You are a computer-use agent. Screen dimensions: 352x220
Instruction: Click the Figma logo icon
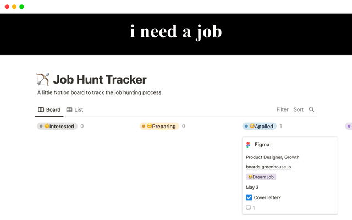[249, 145]
